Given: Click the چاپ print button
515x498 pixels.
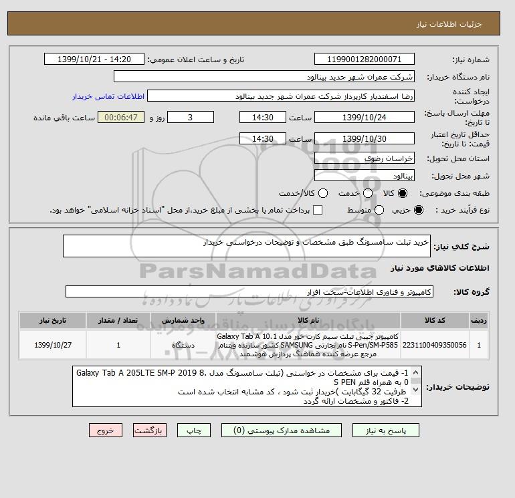Looking at the screenshot, I should pyautogui.click(x=194, y=430).
